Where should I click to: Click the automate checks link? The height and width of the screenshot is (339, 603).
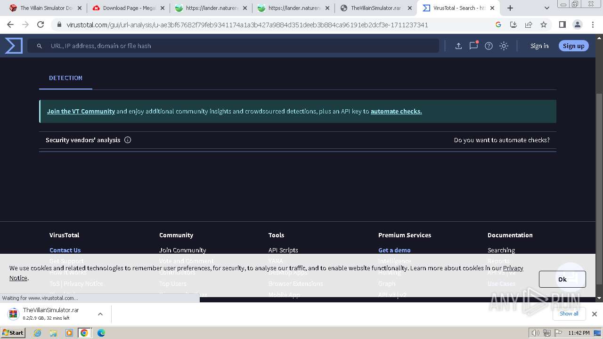tap(396, 112)
